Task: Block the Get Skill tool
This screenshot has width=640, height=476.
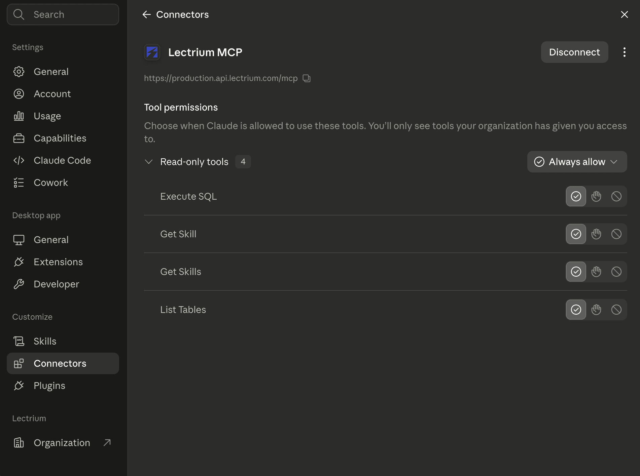Action: pos(616,234)
